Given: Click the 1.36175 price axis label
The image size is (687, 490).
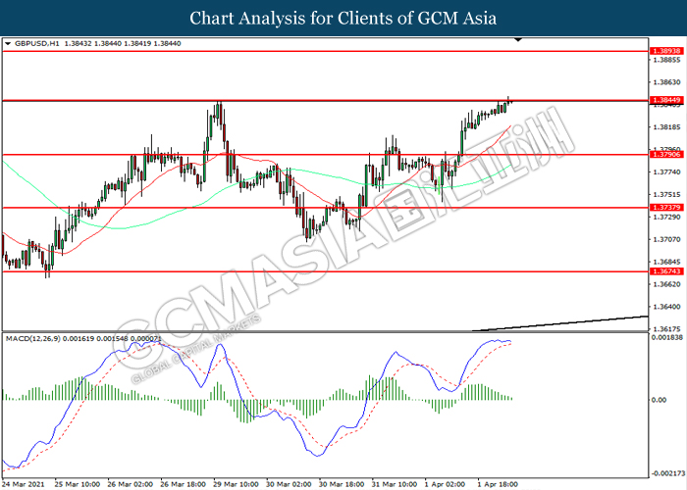Looking at the screenshot, I should click(666, 329).
